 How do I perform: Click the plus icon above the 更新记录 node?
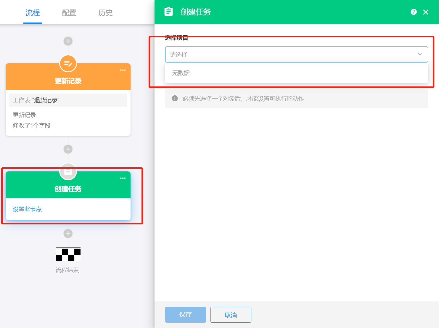[68, 41]
